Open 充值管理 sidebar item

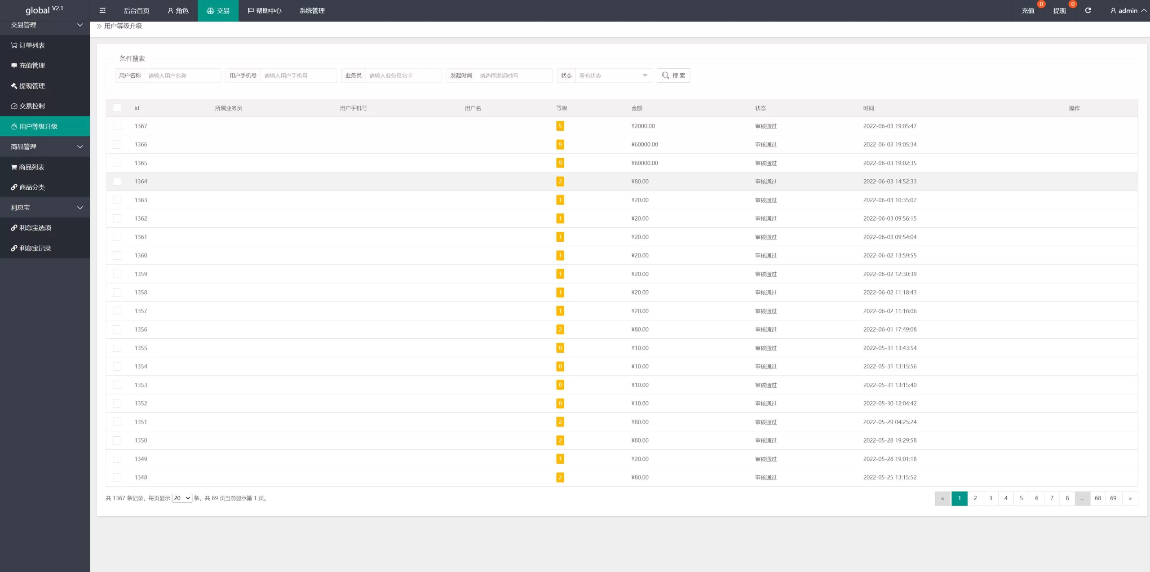tap(28, 65)
